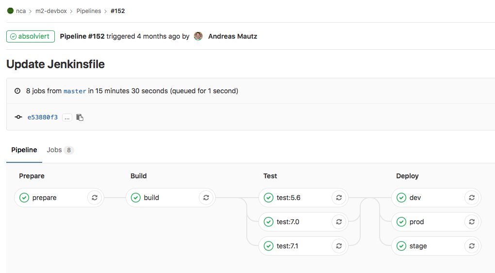Retry the prod deploy job
The width and height of the screenshot is (495, 273).
pyautogui.click(x=472, y=222)
